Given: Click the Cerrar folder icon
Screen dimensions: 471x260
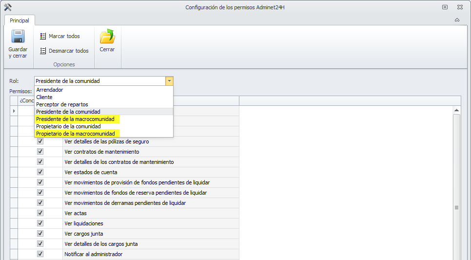Looking at the screenshot, I should click(x=107, y=37).
